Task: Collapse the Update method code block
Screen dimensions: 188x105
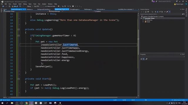Action: (19, 29)
